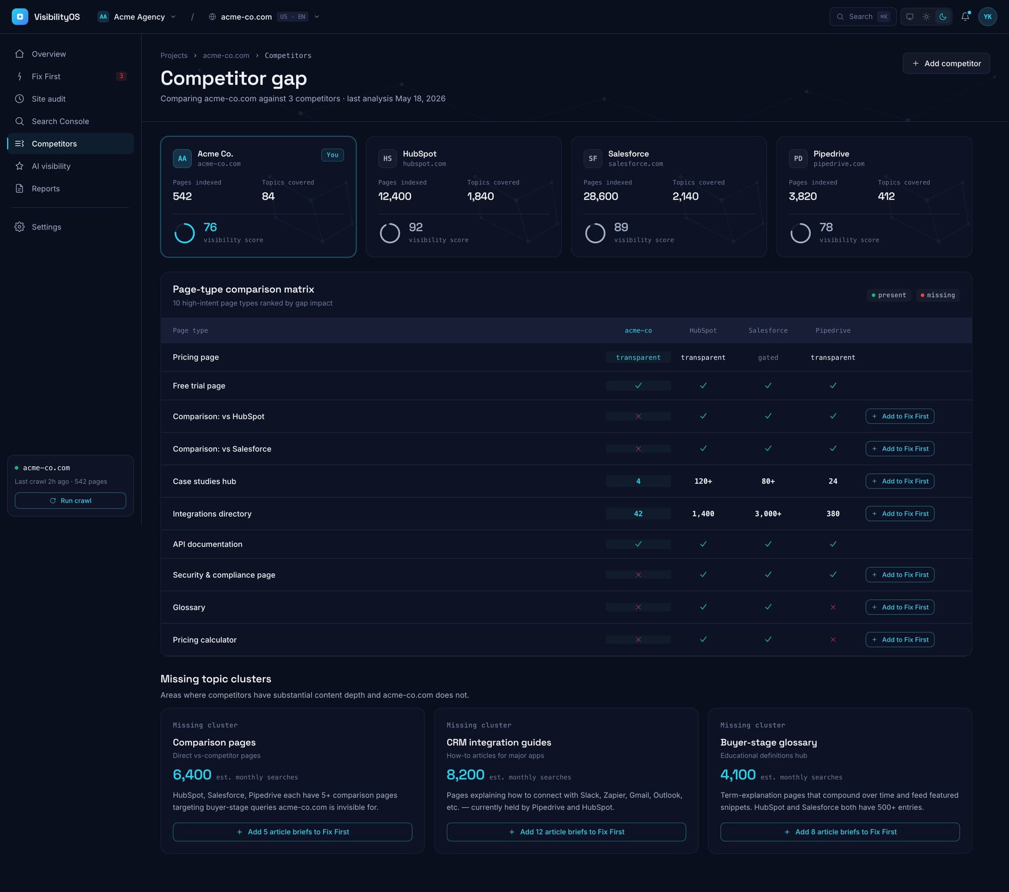
Task: Open Site audit in the sidebar
Action: tap(70, 99)
